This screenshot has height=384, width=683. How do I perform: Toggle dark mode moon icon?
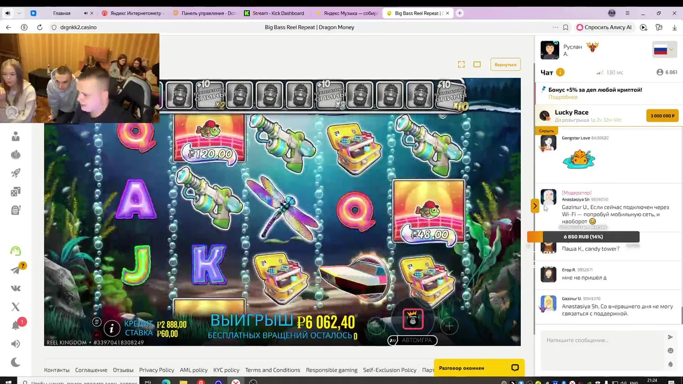click(x=15, y=363)
